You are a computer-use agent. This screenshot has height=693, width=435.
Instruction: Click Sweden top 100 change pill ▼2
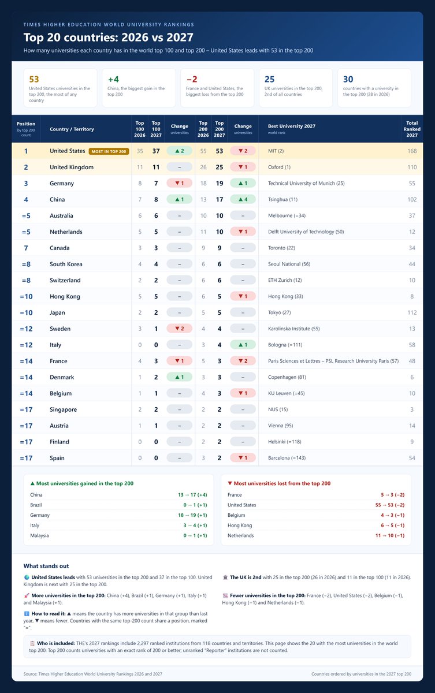180,329
